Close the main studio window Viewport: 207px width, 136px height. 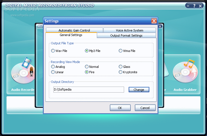point(200,6)
